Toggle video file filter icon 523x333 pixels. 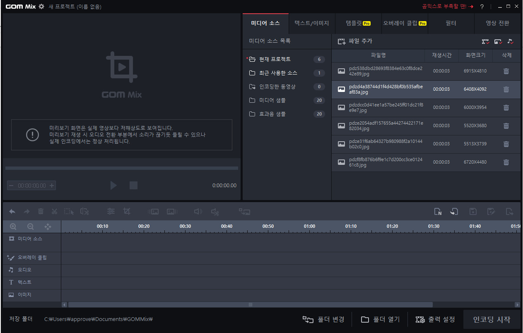point(486,41)
